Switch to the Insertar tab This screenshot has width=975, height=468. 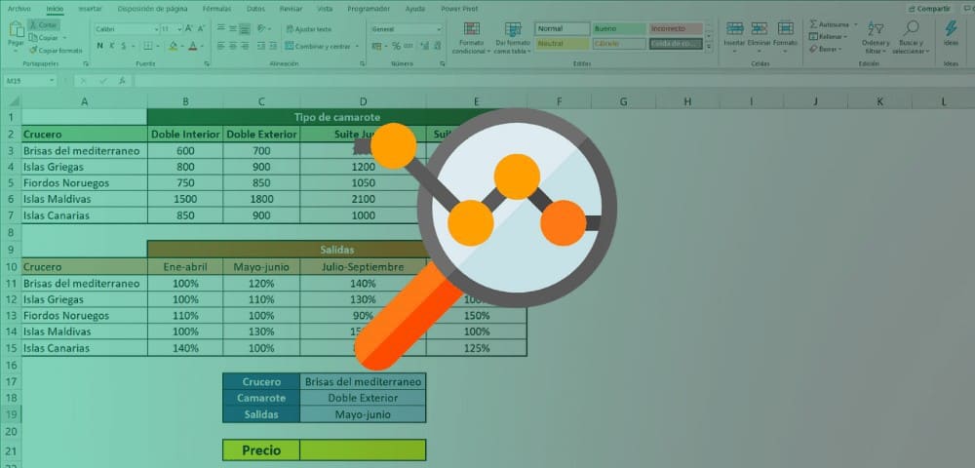[x=90, y=9]
